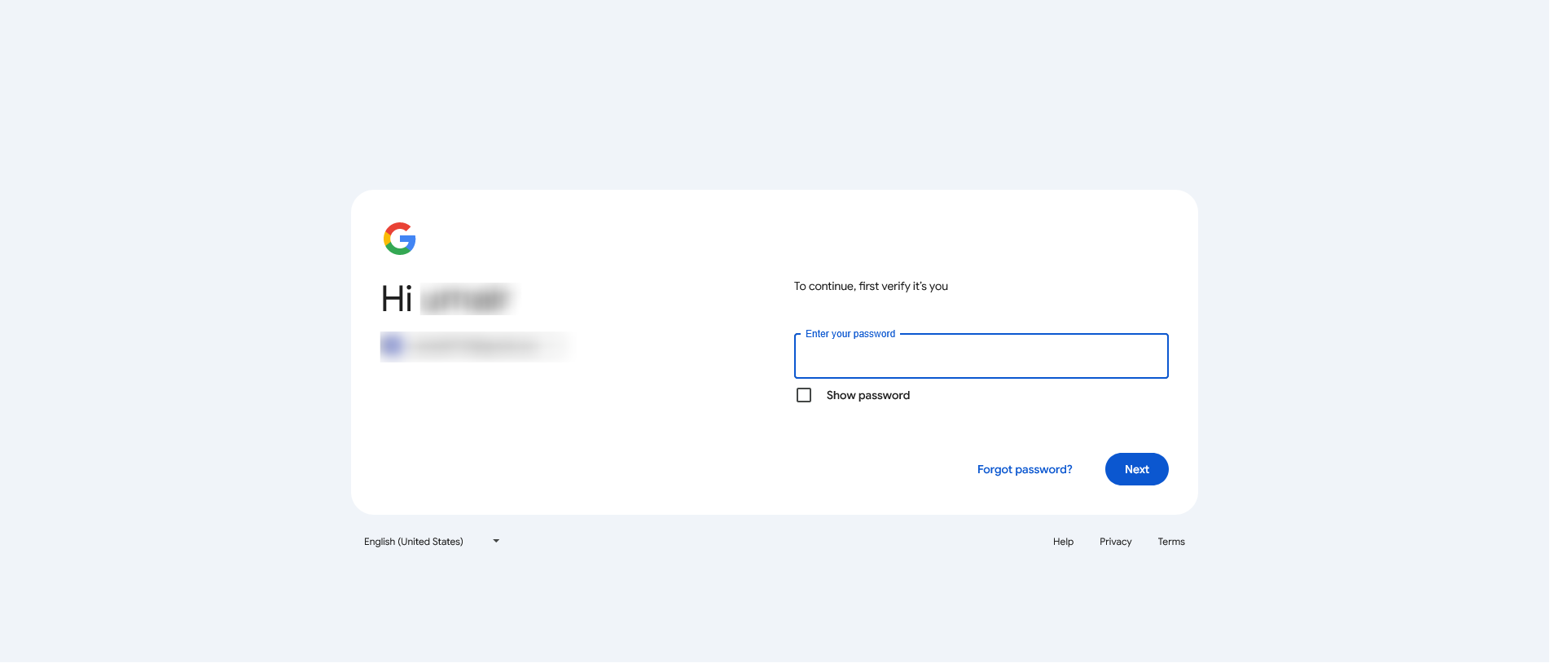Open the Privacy footer link
Viewport: 1550px width, 663px height.
click(1115, 542)
